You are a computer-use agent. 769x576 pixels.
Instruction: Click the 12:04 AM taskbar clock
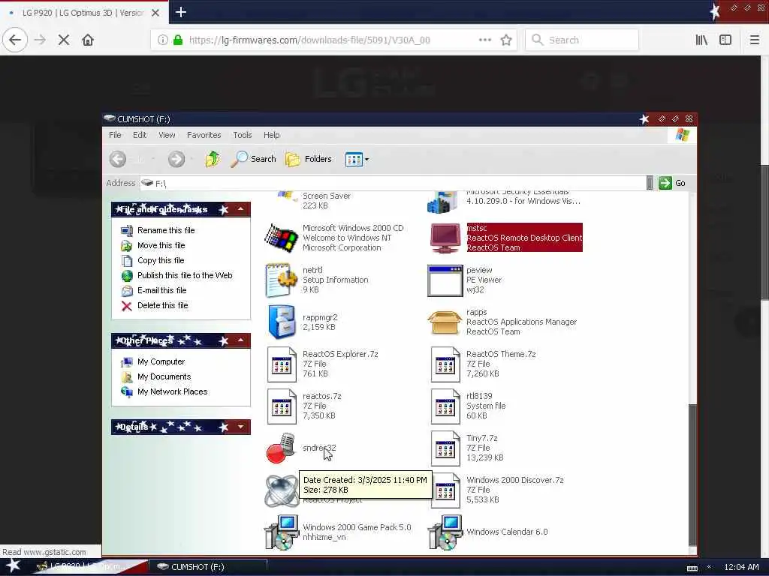tap(741, 567)
